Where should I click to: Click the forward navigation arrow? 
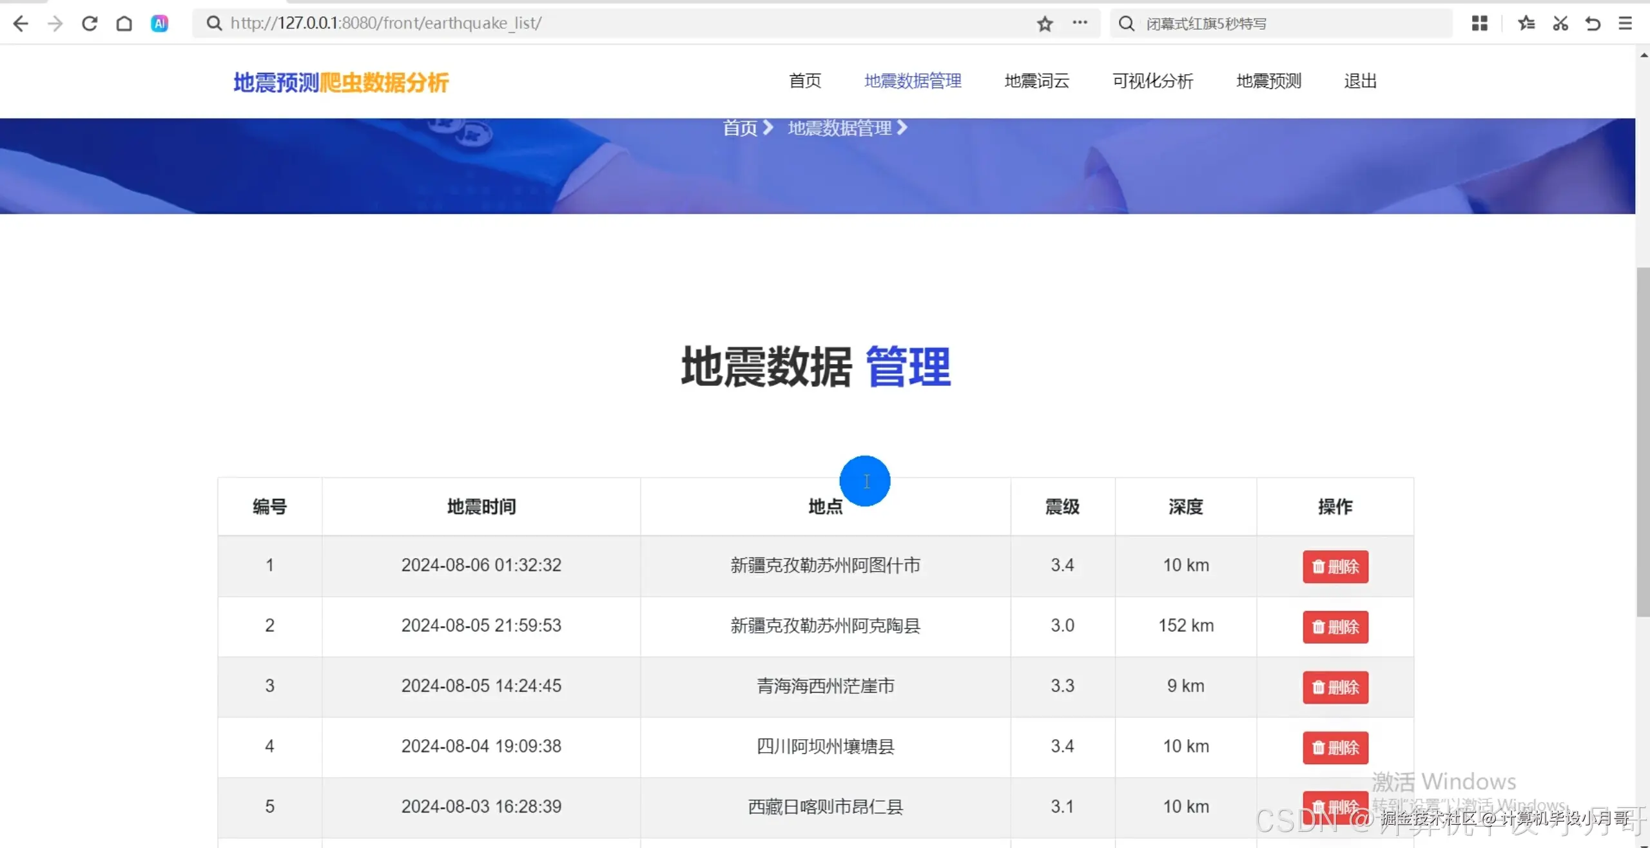(x=55, y=23)
